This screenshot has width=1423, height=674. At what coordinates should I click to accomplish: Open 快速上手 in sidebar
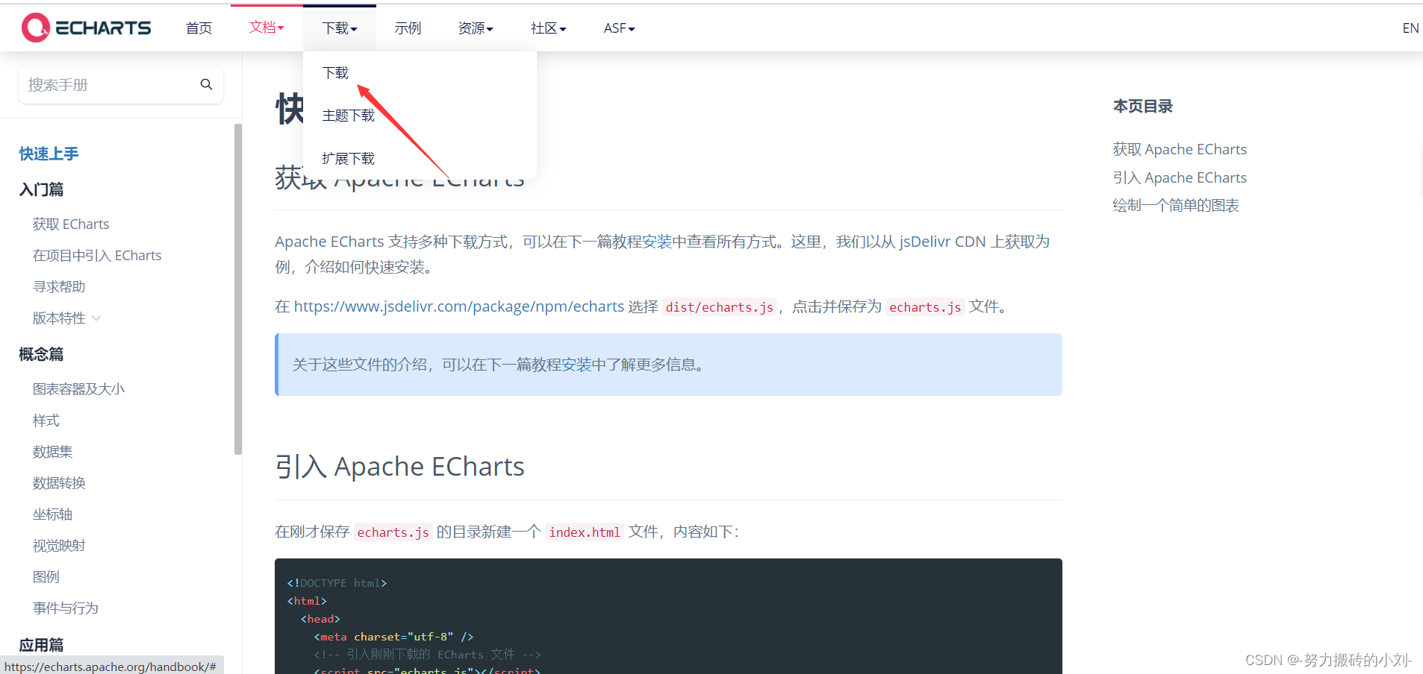pyautogui.click(x=49, y=154)
